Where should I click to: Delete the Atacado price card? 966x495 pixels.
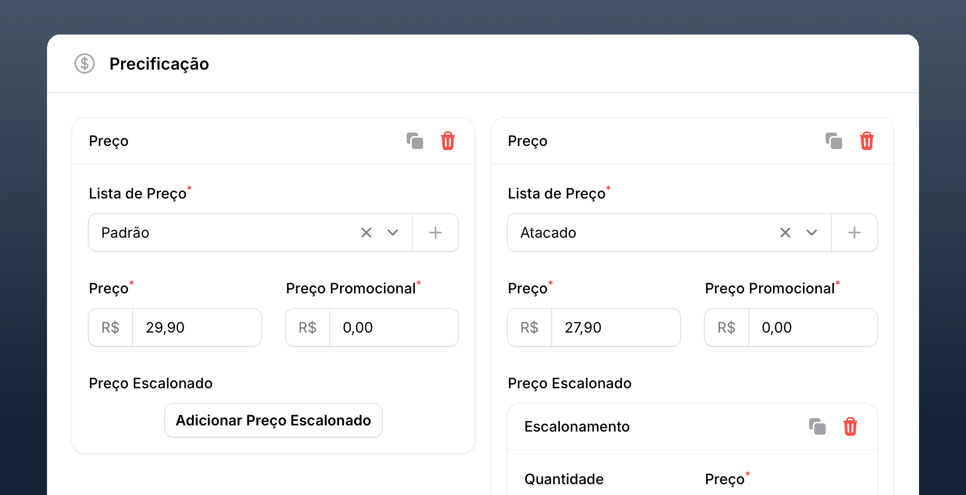(x=866, y=141)
